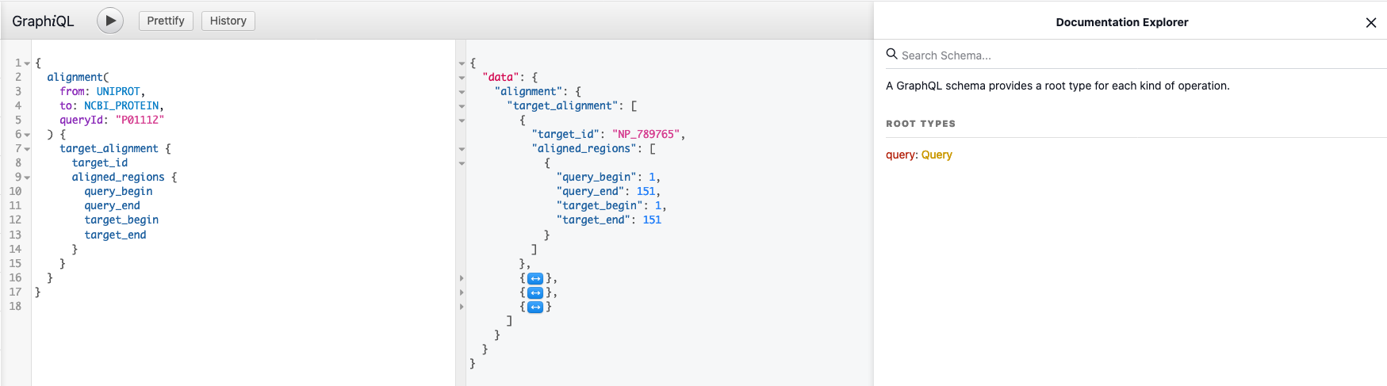Close the Documentation Explorer panel
Viewport: 1387px width, 386px height.
click(1370, 23)
